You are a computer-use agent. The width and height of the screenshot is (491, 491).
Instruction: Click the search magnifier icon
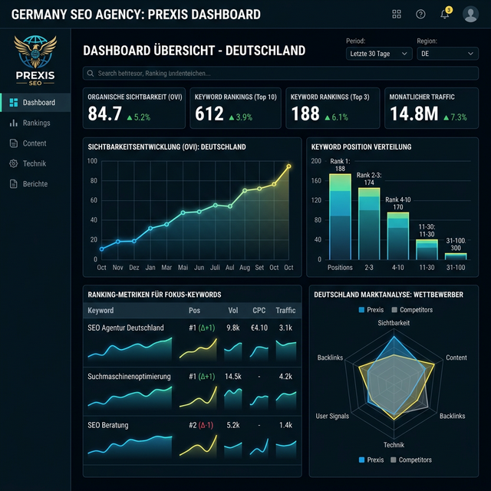[91, 74]
